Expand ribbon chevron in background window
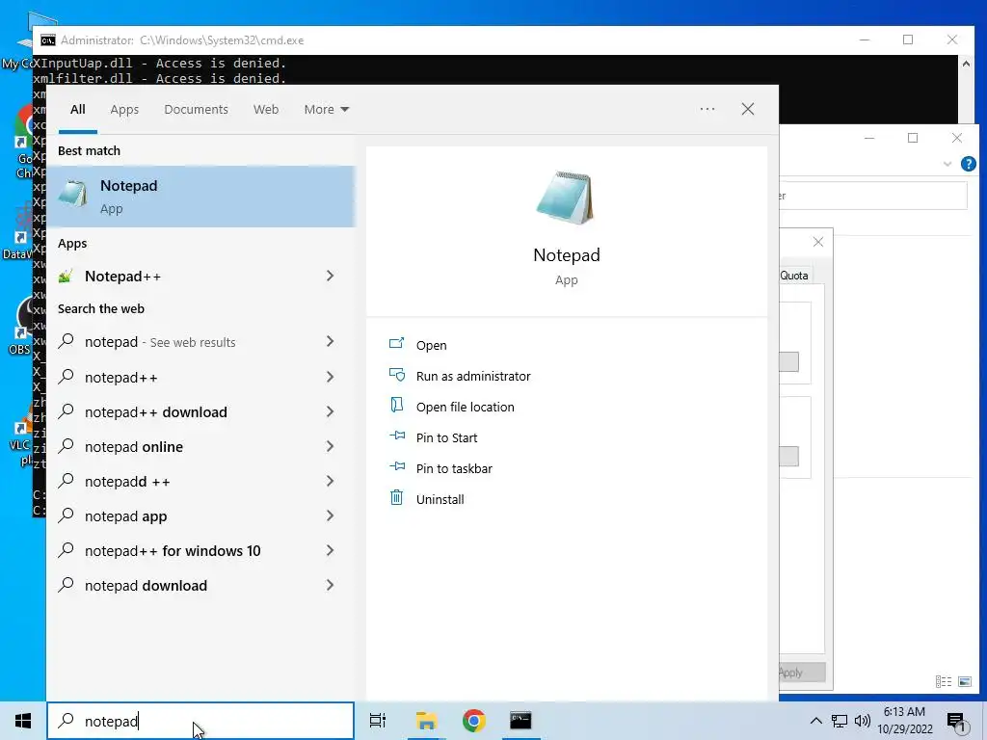This screenshot has height=740, width=987. click(x=947, y=164)
